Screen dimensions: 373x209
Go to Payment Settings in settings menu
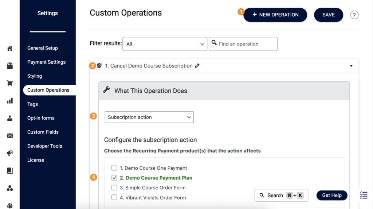pyautogui.click(x=46, y=62)
